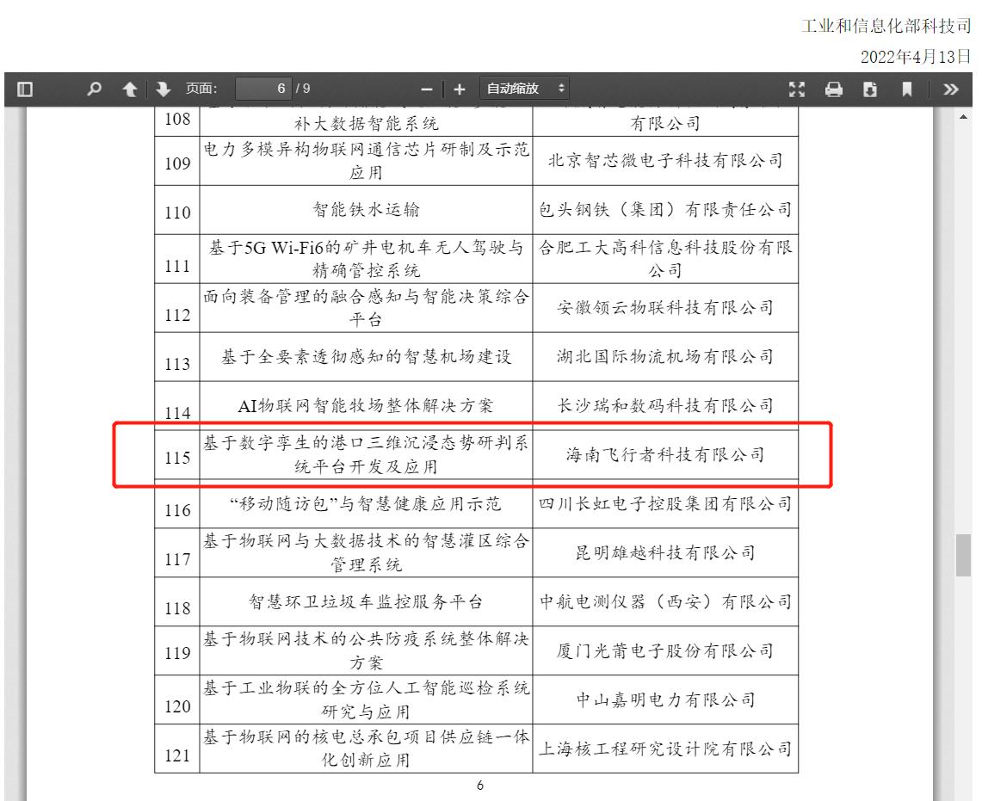Image resolution: width=982 pixels, height=801 pixels.
Task: Select the row number 121 cell
Action: pos(177,749)
